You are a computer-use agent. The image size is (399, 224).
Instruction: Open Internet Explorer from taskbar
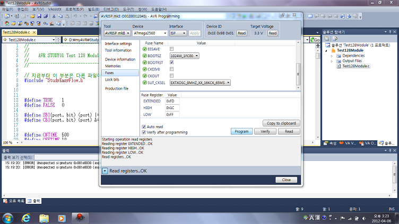[26, 218]
